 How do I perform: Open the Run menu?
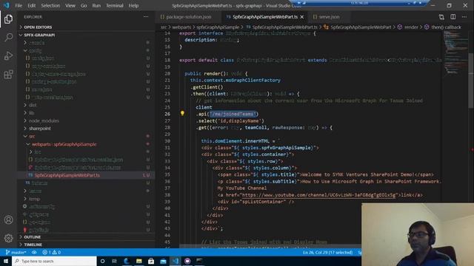click(96, 5)
